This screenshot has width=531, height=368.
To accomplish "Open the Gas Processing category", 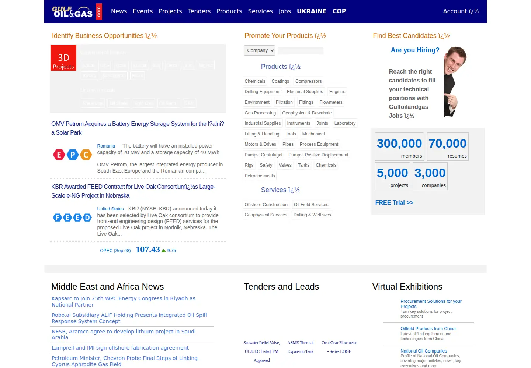I will (x=260, y=113).
